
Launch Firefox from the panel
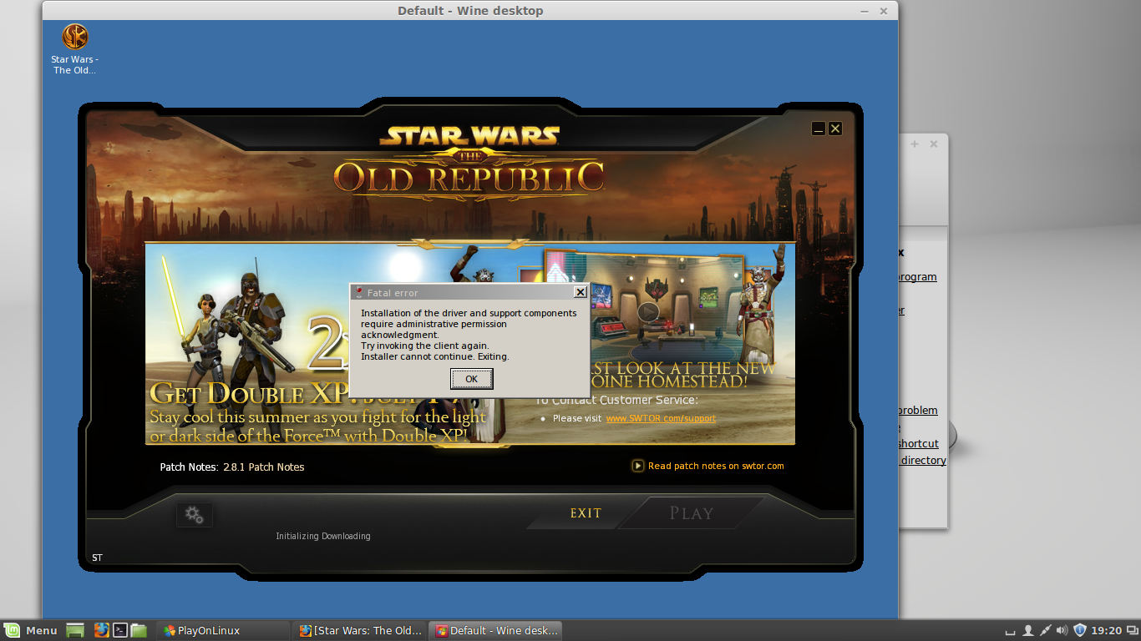tap(102, 630)
